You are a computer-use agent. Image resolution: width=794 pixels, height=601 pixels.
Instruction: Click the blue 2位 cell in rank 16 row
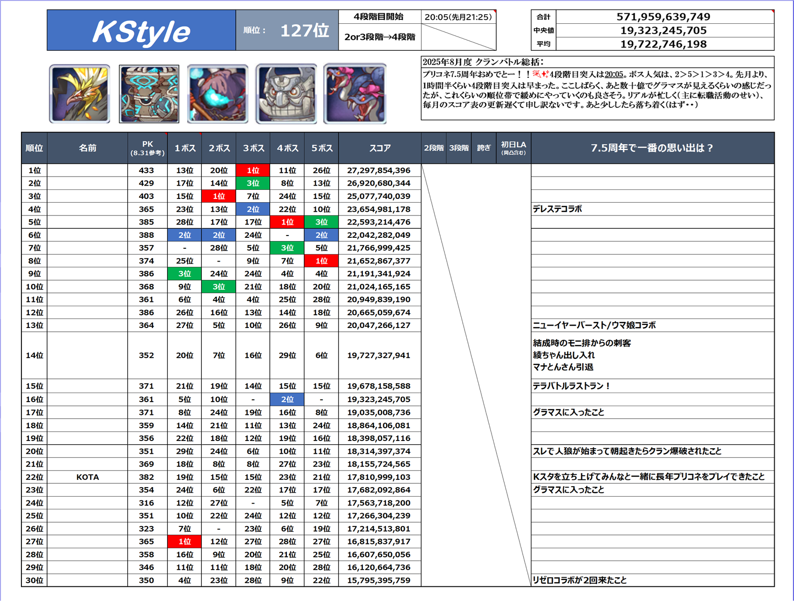coord(287,399)
